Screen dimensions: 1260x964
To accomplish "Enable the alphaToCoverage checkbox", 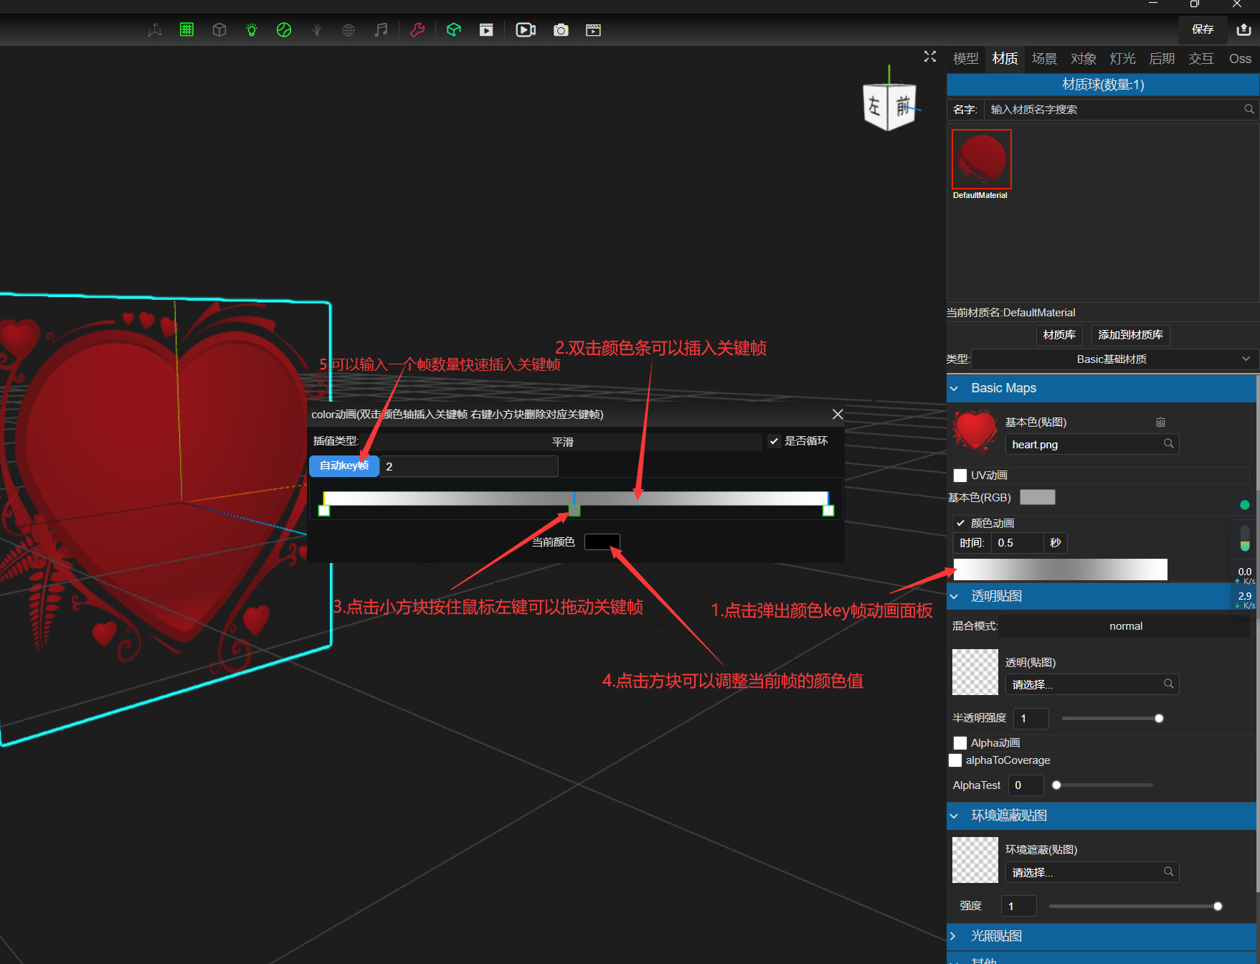I will pyautogui.click(x=955, y=760).
